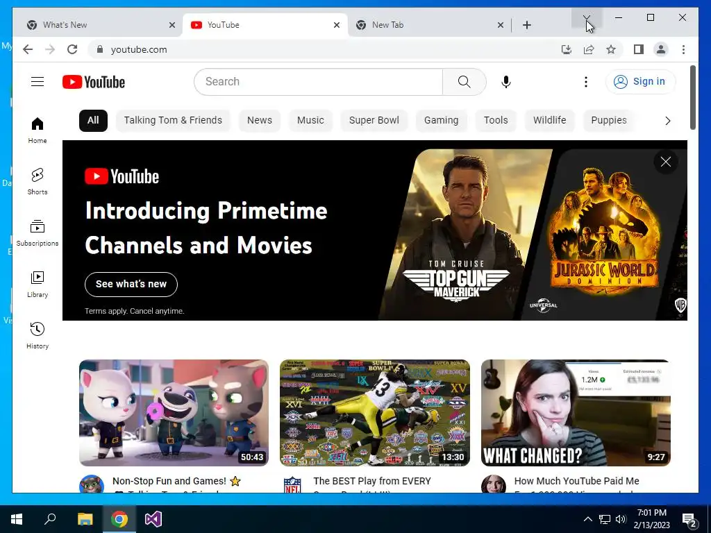The width and height of the screenshot is (711, 533).
Task: Open the Windows Start menu
Action: (x=17, y=519)
